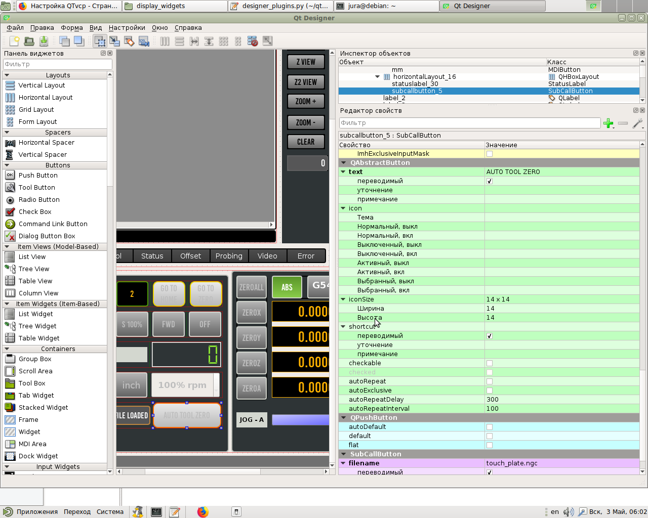Image resolution: width=648 pixels, height=518 pixels.
Task: Focus the widget panel Фильтр field
Action: click(x=58, y=64)
